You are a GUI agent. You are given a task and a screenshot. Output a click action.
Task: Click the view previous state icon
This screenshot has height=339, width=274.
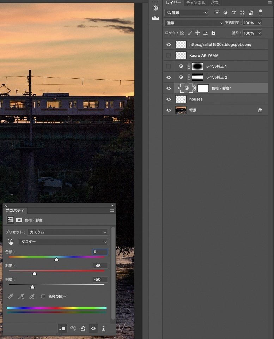click(73, 328)
